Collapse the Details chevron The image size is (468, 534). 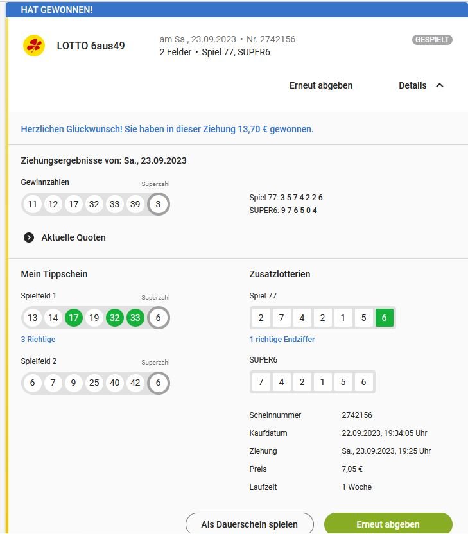(440, 85)
